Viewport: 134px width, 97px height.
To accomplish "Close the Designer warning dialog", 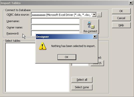I will point(95,37).
